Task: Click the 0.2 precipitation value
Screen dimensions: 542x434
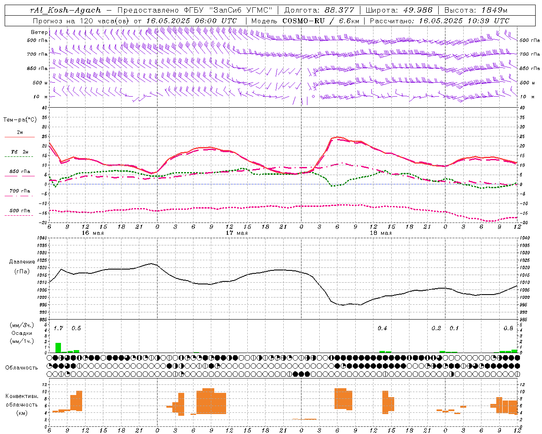Action: (x=436, y=328)
